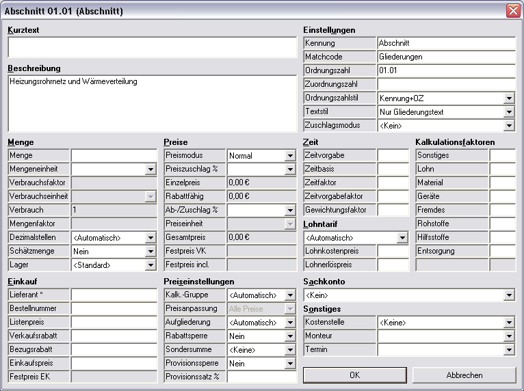
Task: Click the Provisionssatz % input field
Action: click(x=262, y=377)
